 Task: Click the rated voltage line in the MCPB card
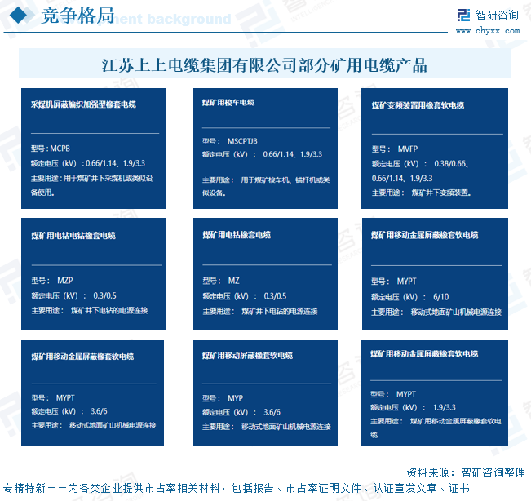coord(88,163)
